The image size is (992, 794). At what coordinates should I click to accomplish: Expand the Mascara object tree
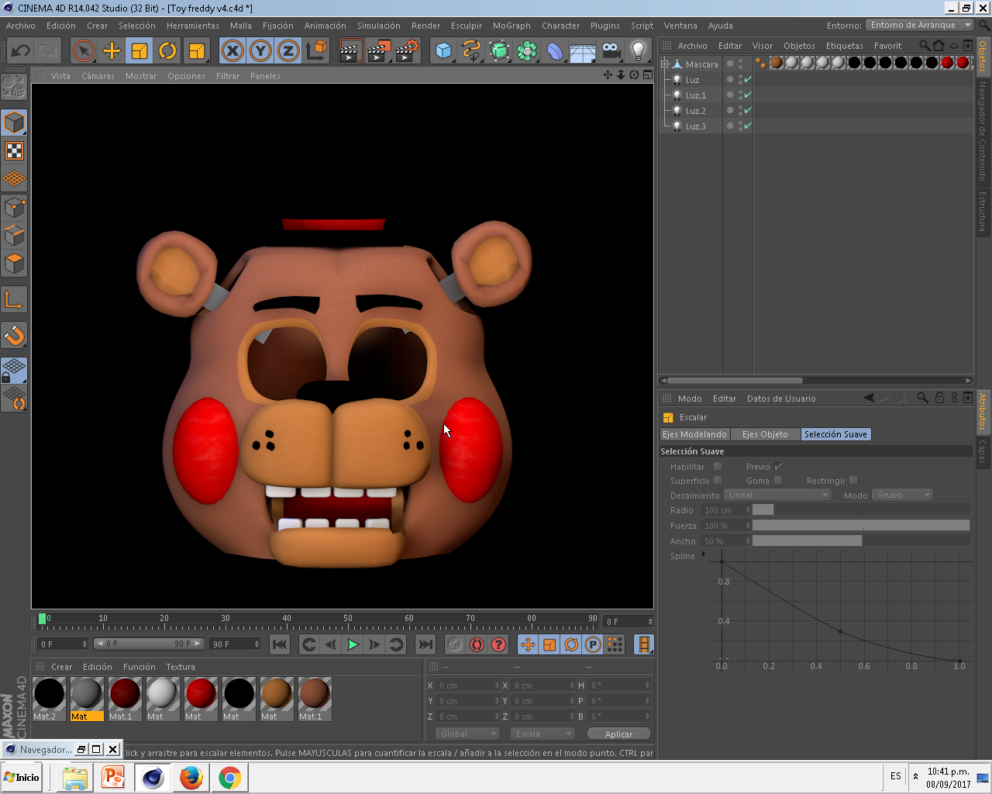[664, 64]
